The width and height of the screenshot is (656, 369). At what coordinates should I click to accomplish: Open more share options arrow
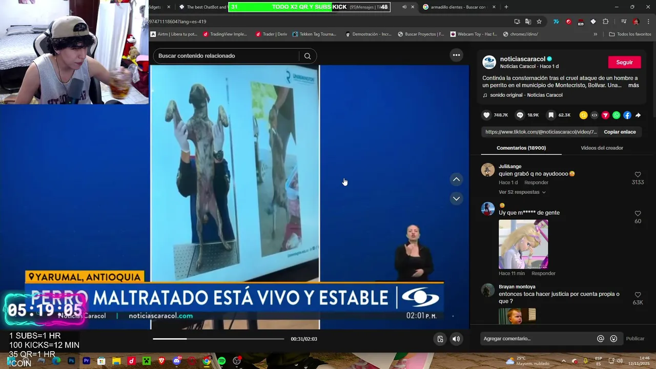pyautogui.click(x=638, y=115)
